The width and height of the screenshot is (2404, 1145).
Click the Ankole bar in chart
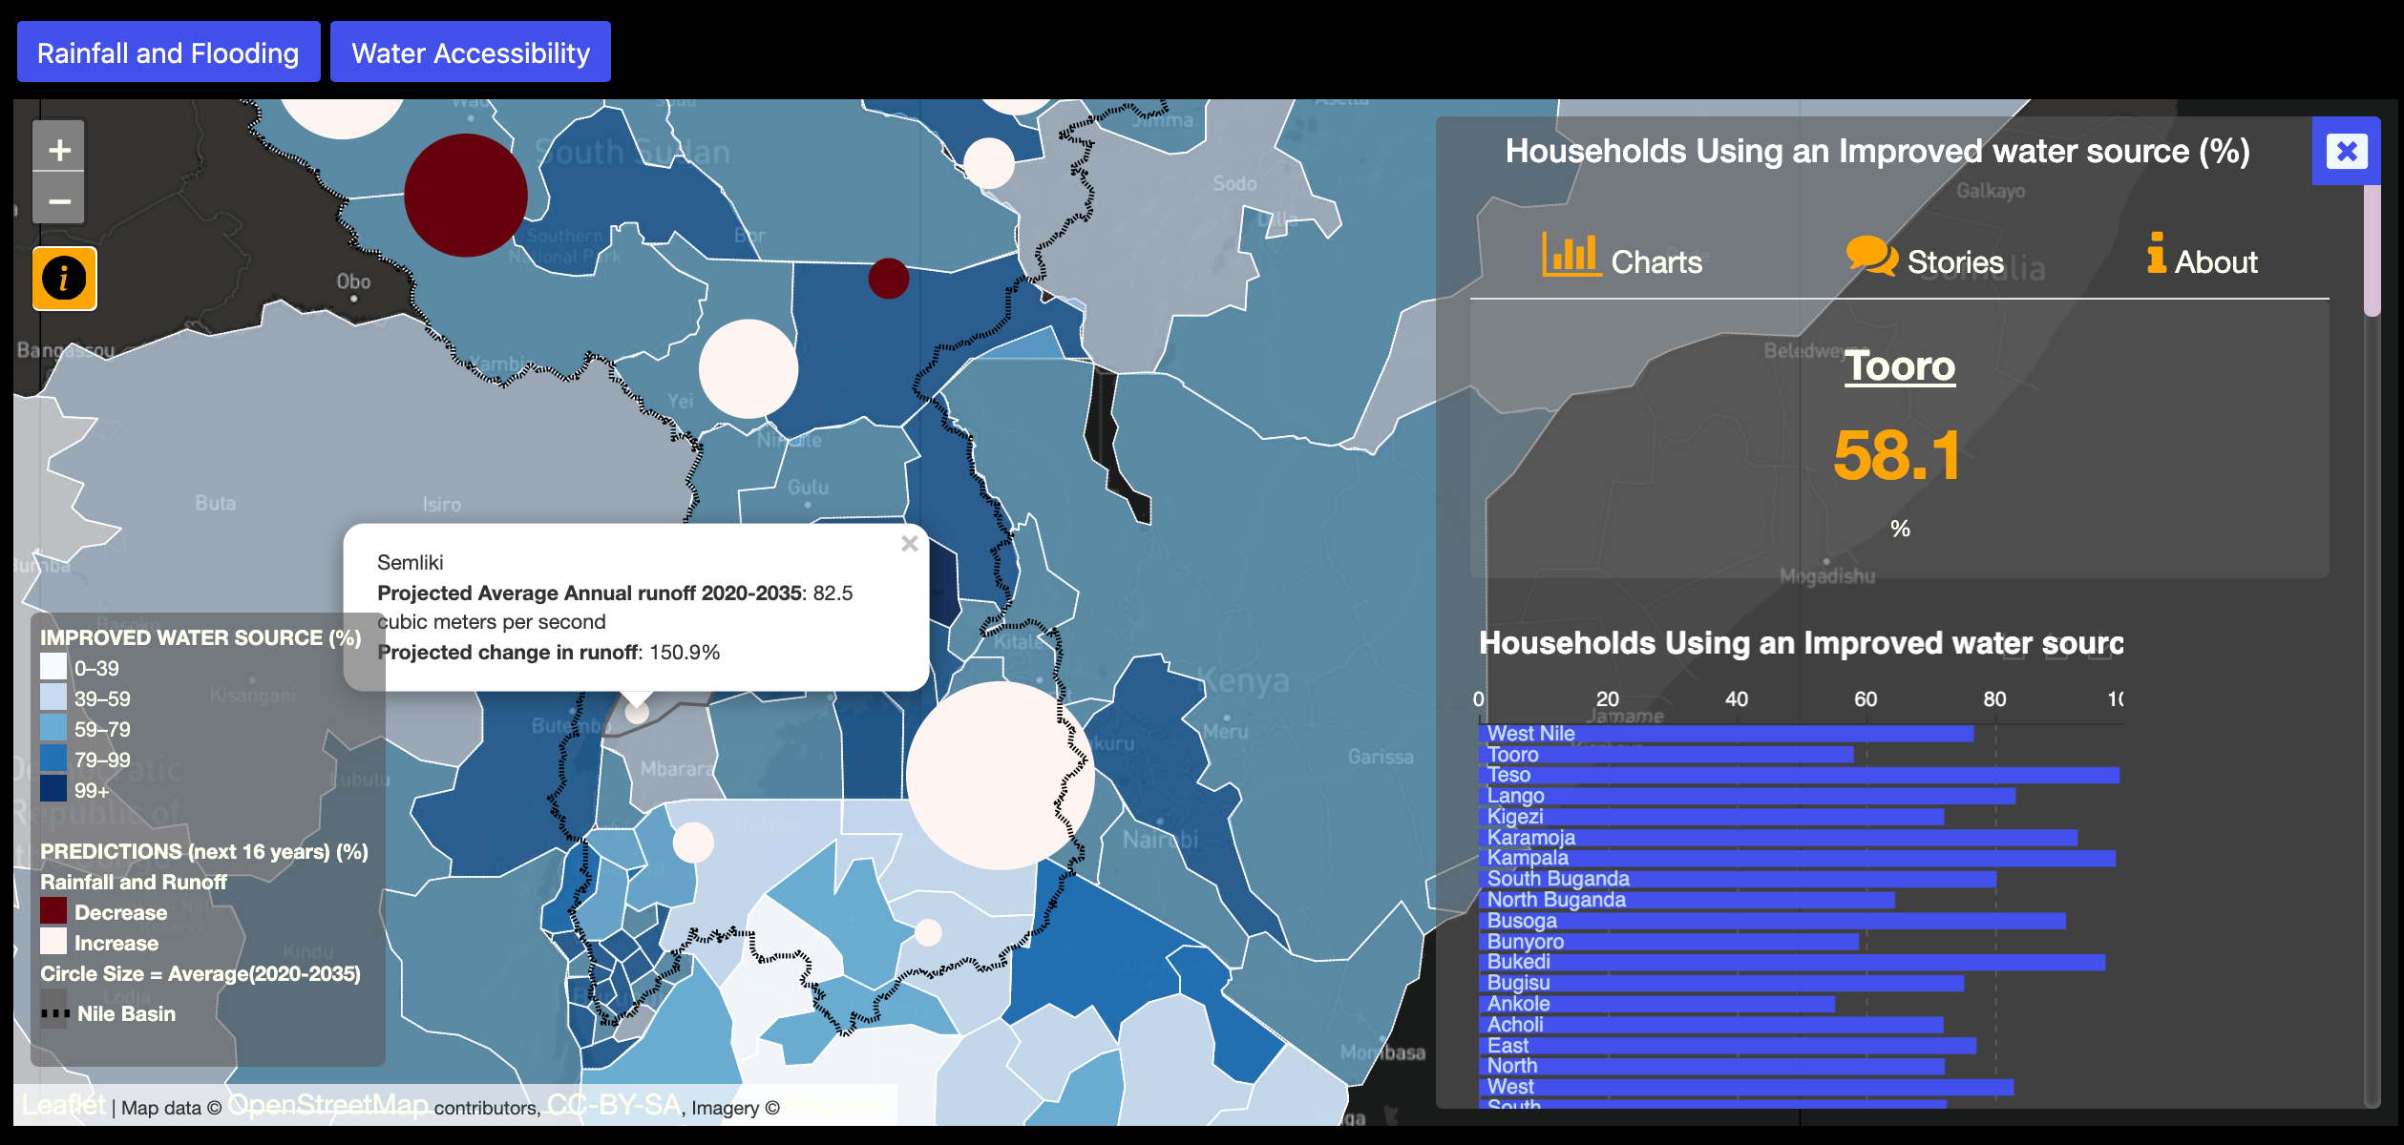coord(1656,1004)
